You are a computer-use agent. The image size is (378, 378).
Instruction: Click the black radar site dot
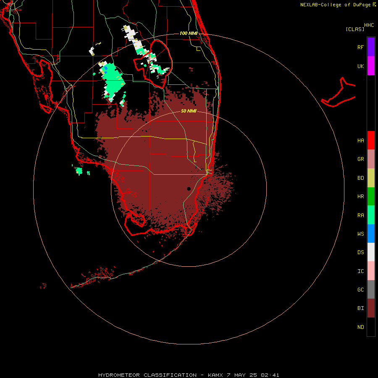tap(189, 189)
